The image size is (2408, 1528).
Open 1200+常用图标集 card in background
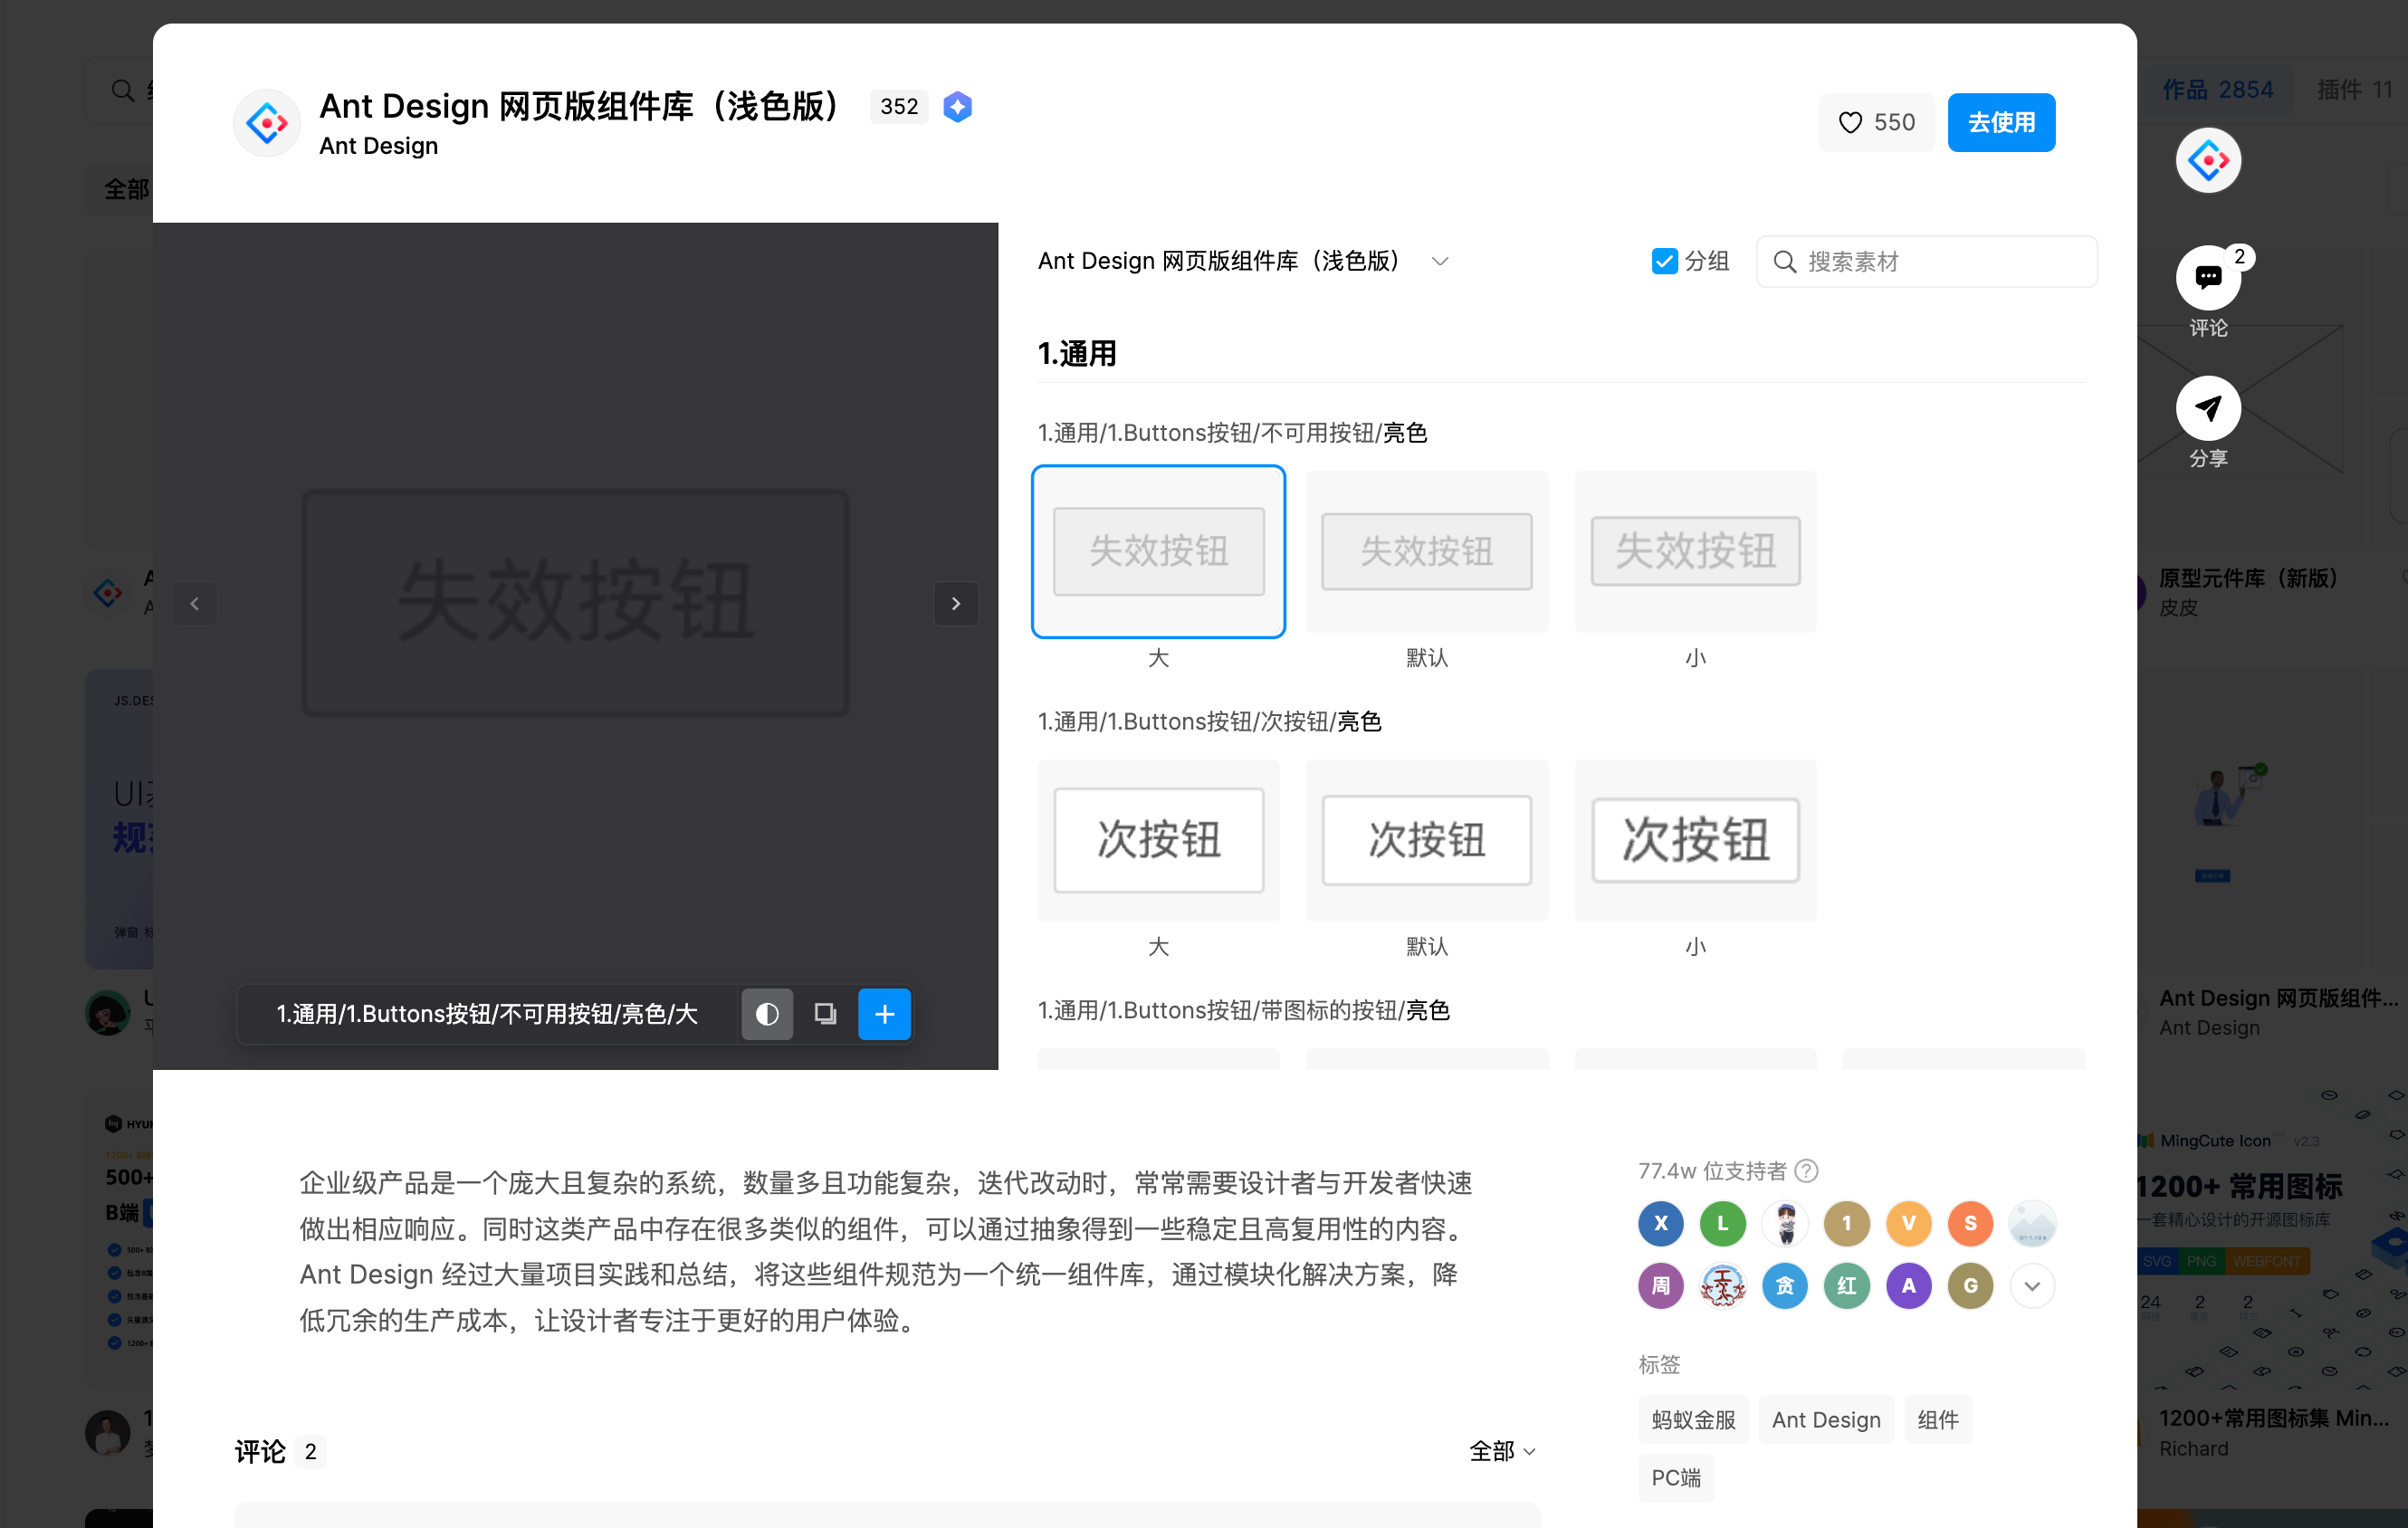pos(2274,1418)
